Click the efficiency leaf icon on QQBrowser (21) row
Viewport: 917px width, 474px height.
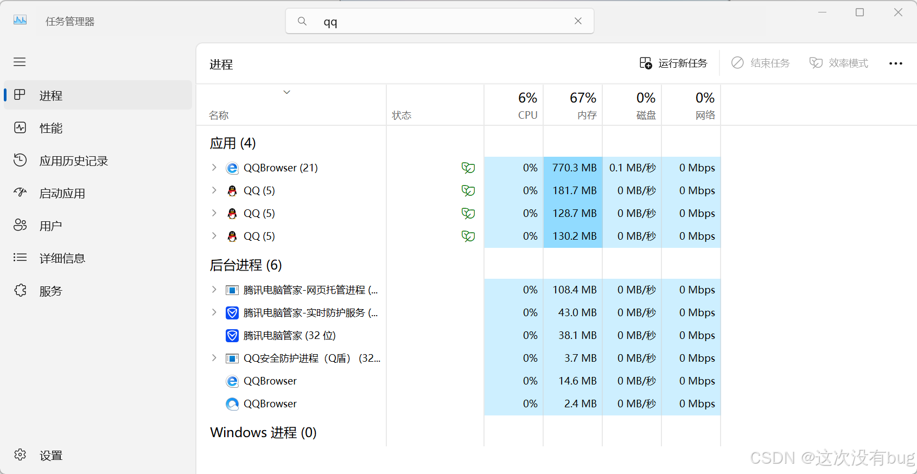pyautogui.click(x=468, y=168)
